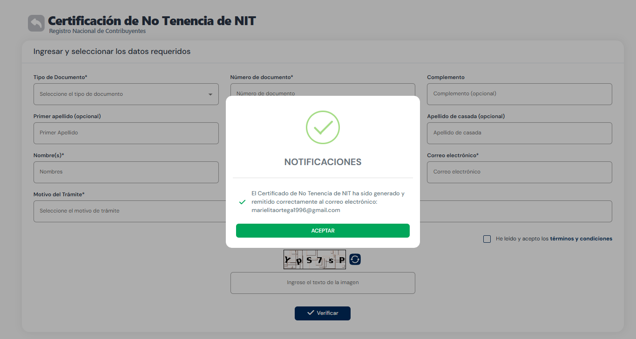Expand the Tipo de Documento dropdown
Image resolution: width=636 pixels, height=339 pixels.
(126, 94)
